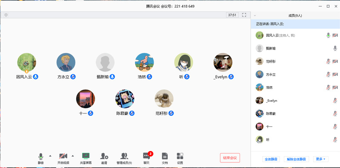This screenshot has width=340, height=168.
Task: Toggle the mute (静音) microphone button
Action: coord(41,159)
